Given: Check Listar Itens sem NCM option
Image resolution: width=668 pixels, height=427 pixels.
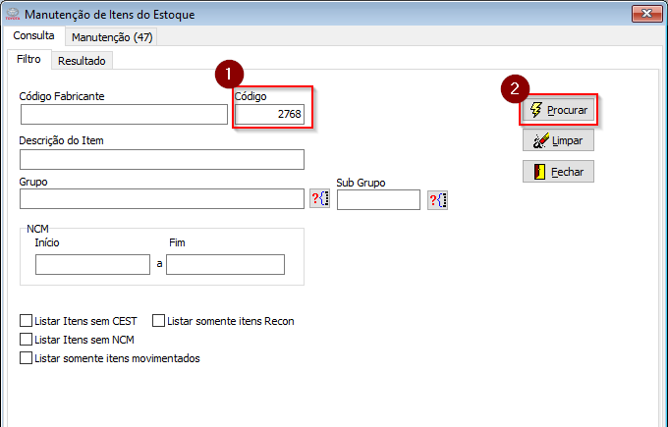Looking at the screenshot, I should 26,340.
